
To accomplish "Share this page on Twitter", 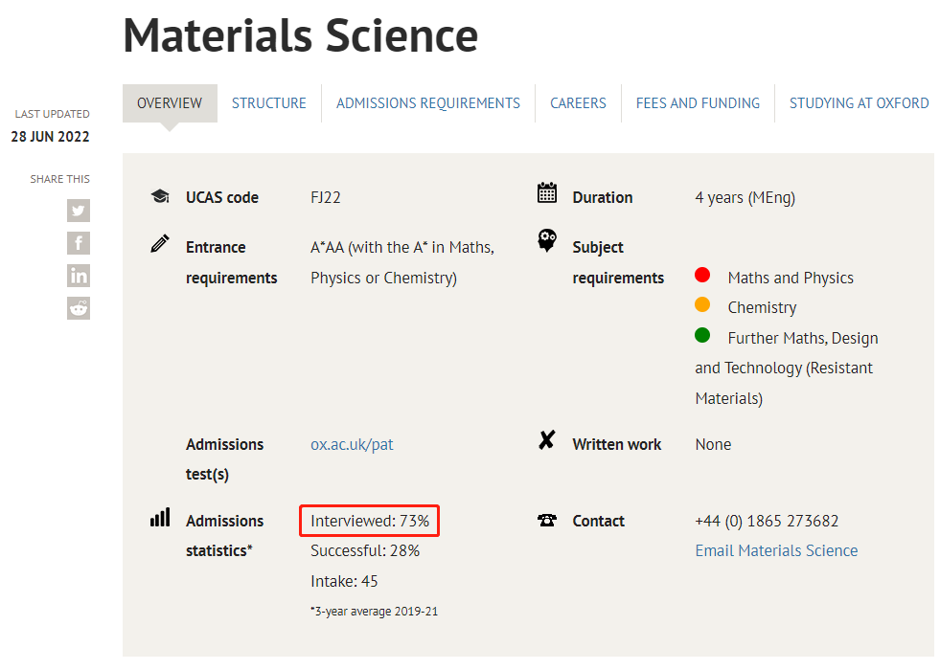I will click(x=79, y=212).
